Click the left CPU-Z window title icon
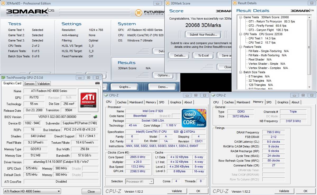This screenshot has height=195, width=317. [106, 95]
